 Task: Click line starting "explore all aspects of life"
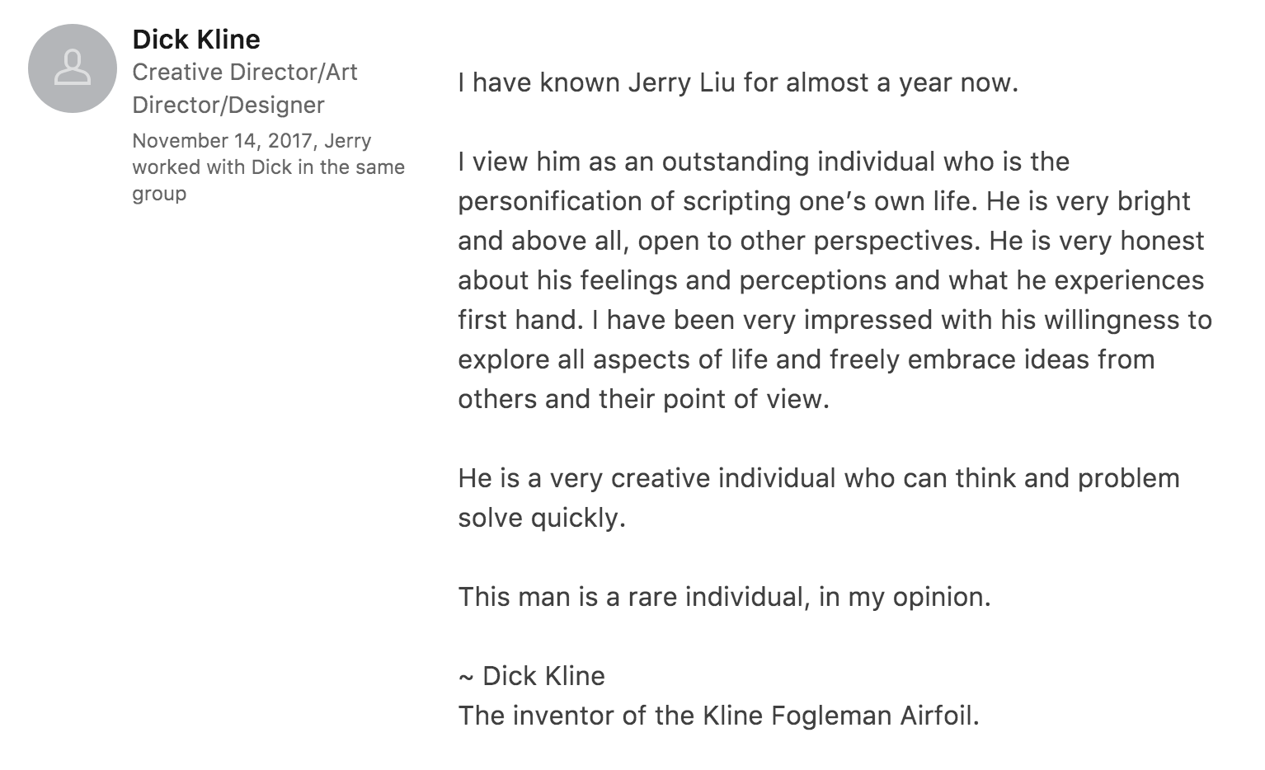[x=806, y=360]
